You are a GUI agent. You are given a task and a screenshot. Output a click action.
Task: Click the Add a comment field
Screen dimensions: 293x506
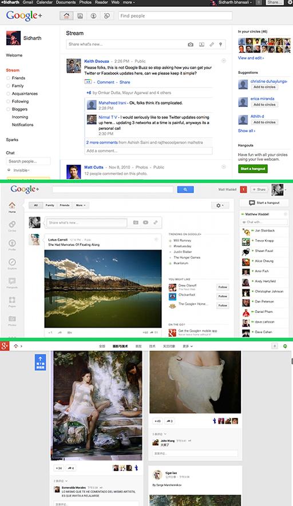point(149,151)
